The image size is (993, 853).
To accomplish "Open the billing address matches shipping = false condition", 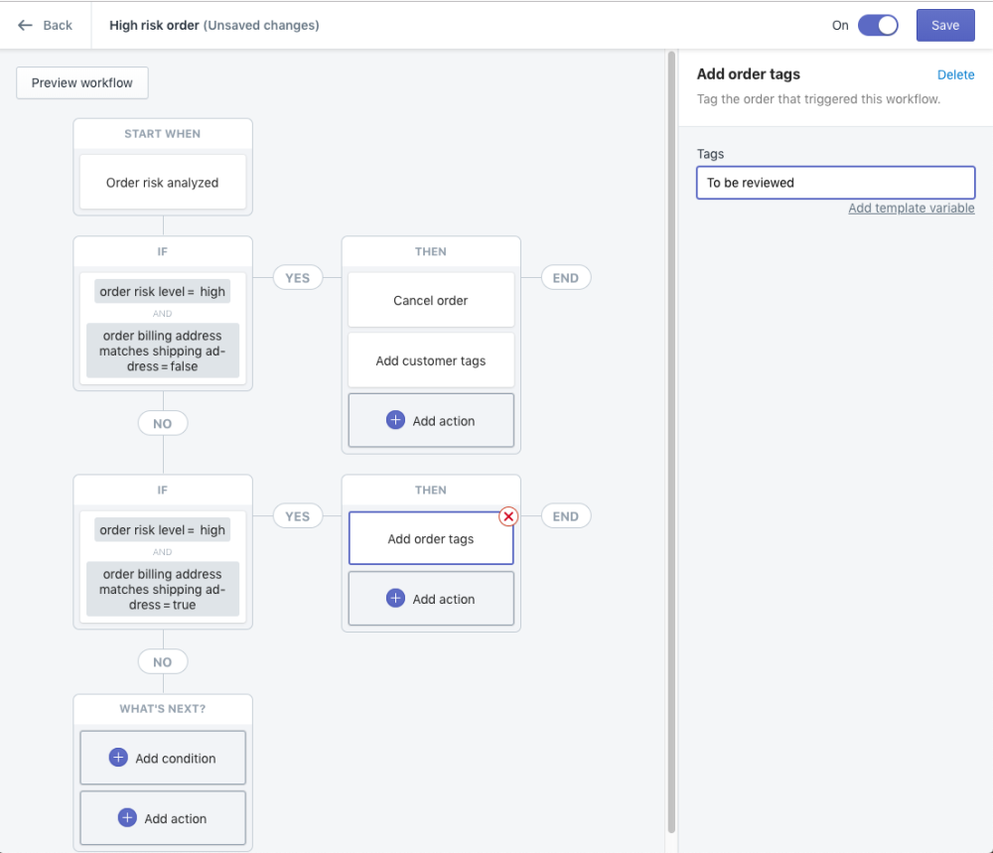I will click(x=162, y=351).
